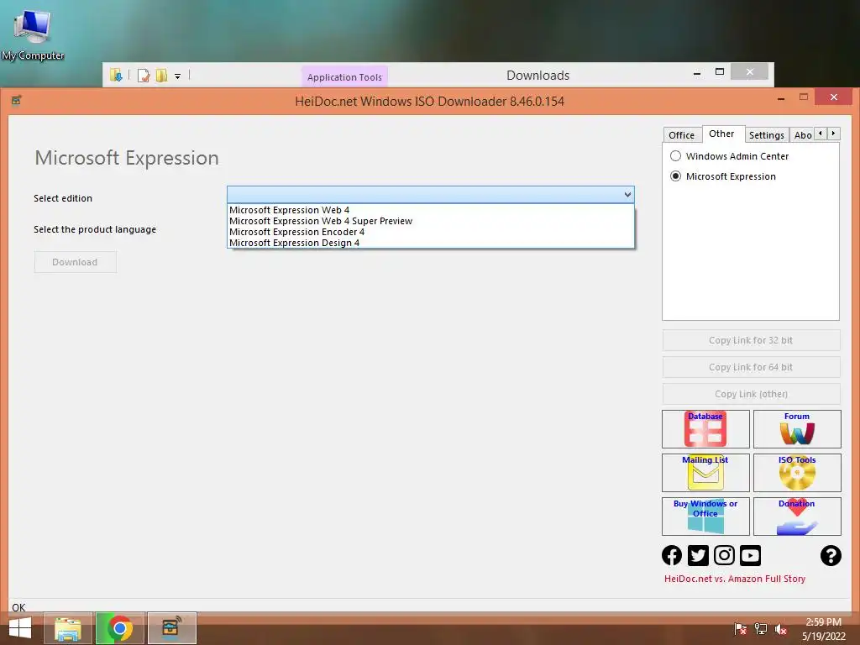Minimize the ISO Downloader window

[781, 98]
